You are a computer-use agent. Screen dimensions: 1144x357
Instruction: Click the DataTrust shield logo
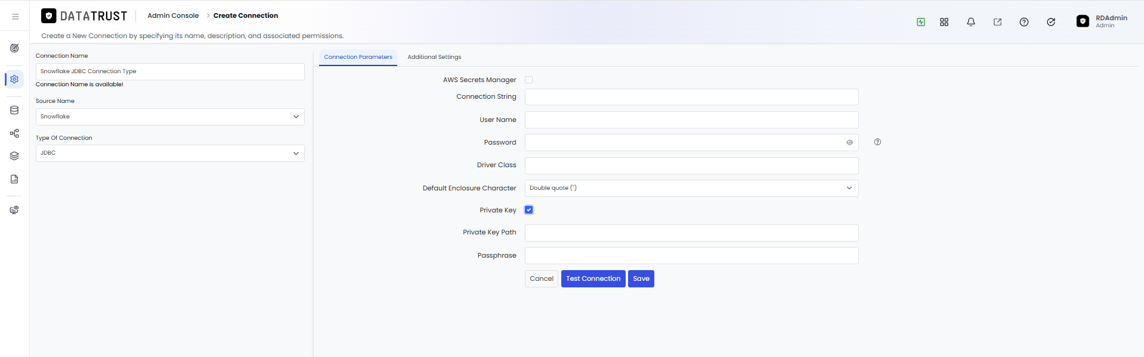(49, 15)
